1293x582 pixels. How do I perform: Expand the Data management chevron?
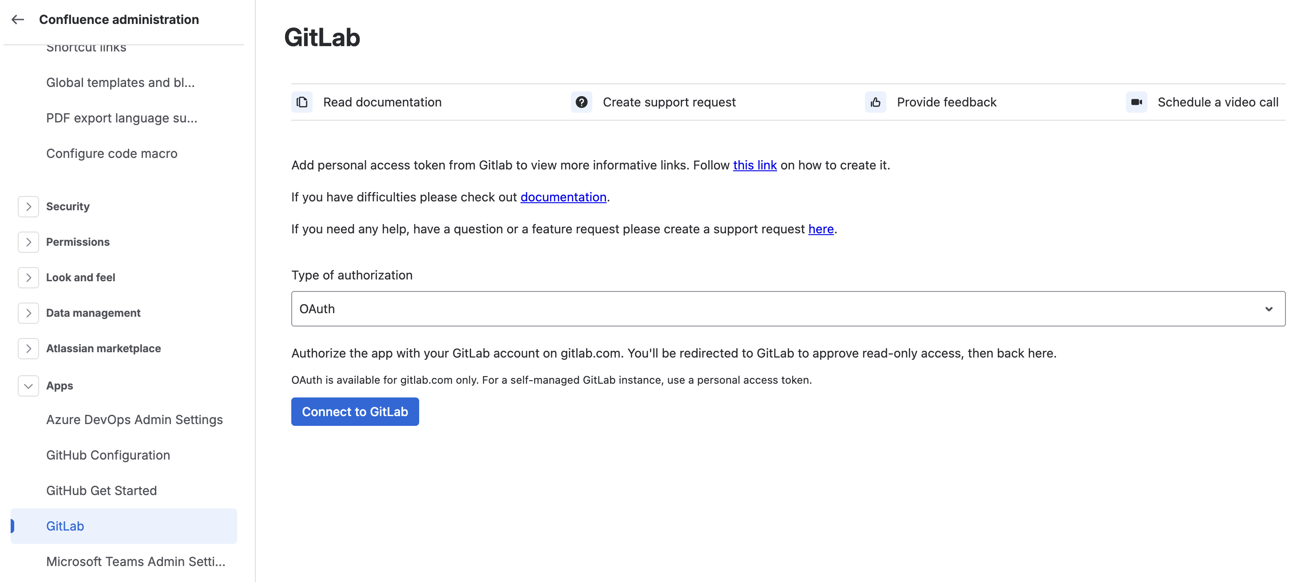pyautogui.click(x=28, y=313)
